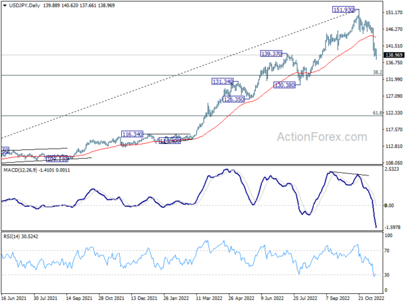Select the 126.350 price label
406x304 pixels.
coord(234,99)
